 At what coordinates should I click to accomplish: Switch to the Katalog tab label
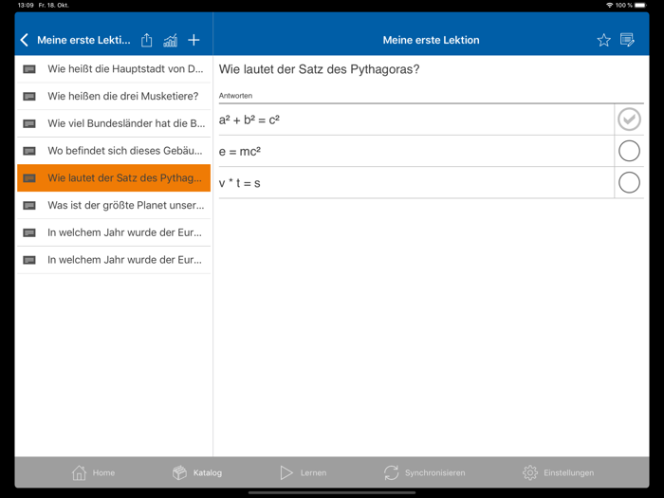(208, 472)
